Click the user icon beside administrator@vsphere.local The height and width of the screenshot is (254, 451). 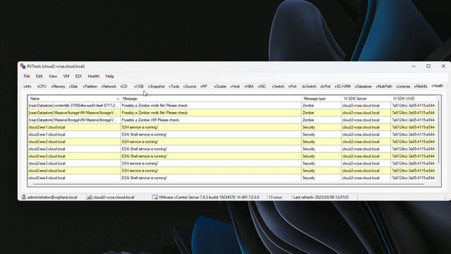click(x=24, y=198)
